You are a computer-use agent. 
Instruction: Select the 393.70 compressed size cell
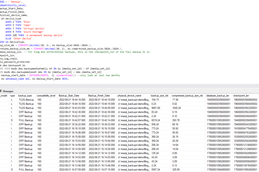(176, 120)
